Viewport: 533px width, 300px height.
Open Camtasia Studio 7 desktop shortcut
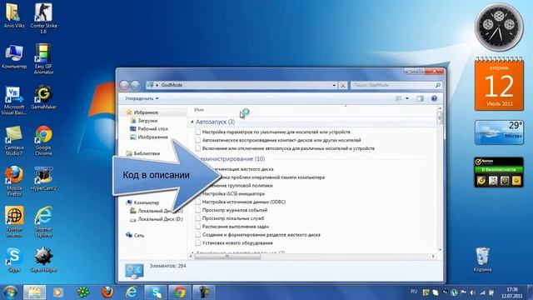point(14,141)
